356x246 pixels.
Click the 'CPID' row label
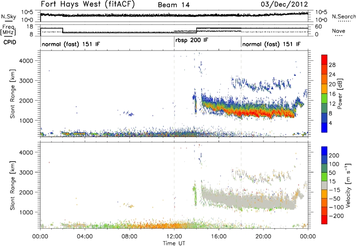coord(10,42)
